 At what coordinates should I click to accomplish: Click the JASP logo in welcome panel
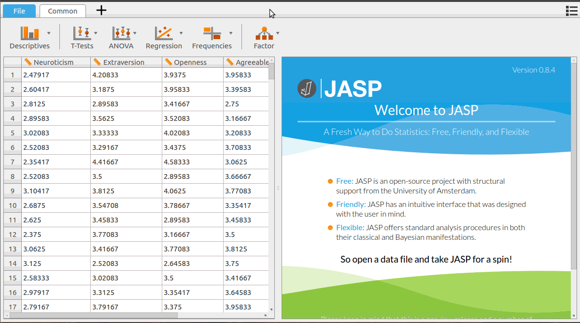click(x=340, y=88)
